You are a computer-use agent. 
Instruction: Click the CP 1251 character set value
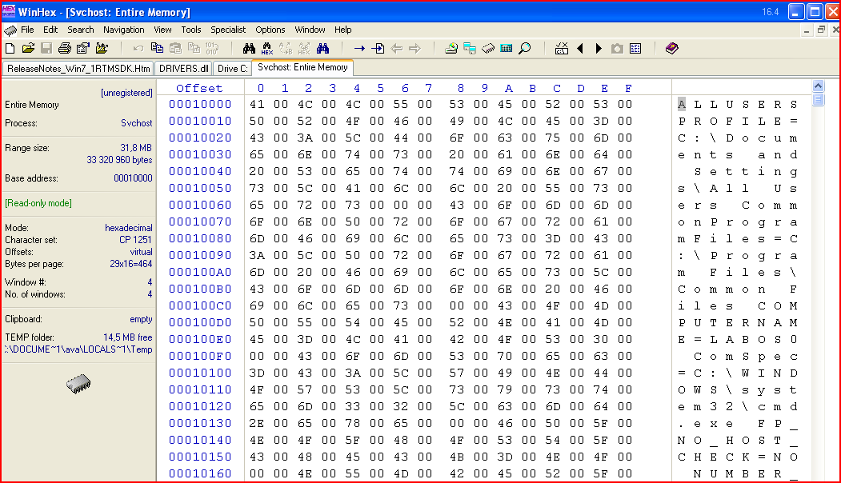point(135,240)
